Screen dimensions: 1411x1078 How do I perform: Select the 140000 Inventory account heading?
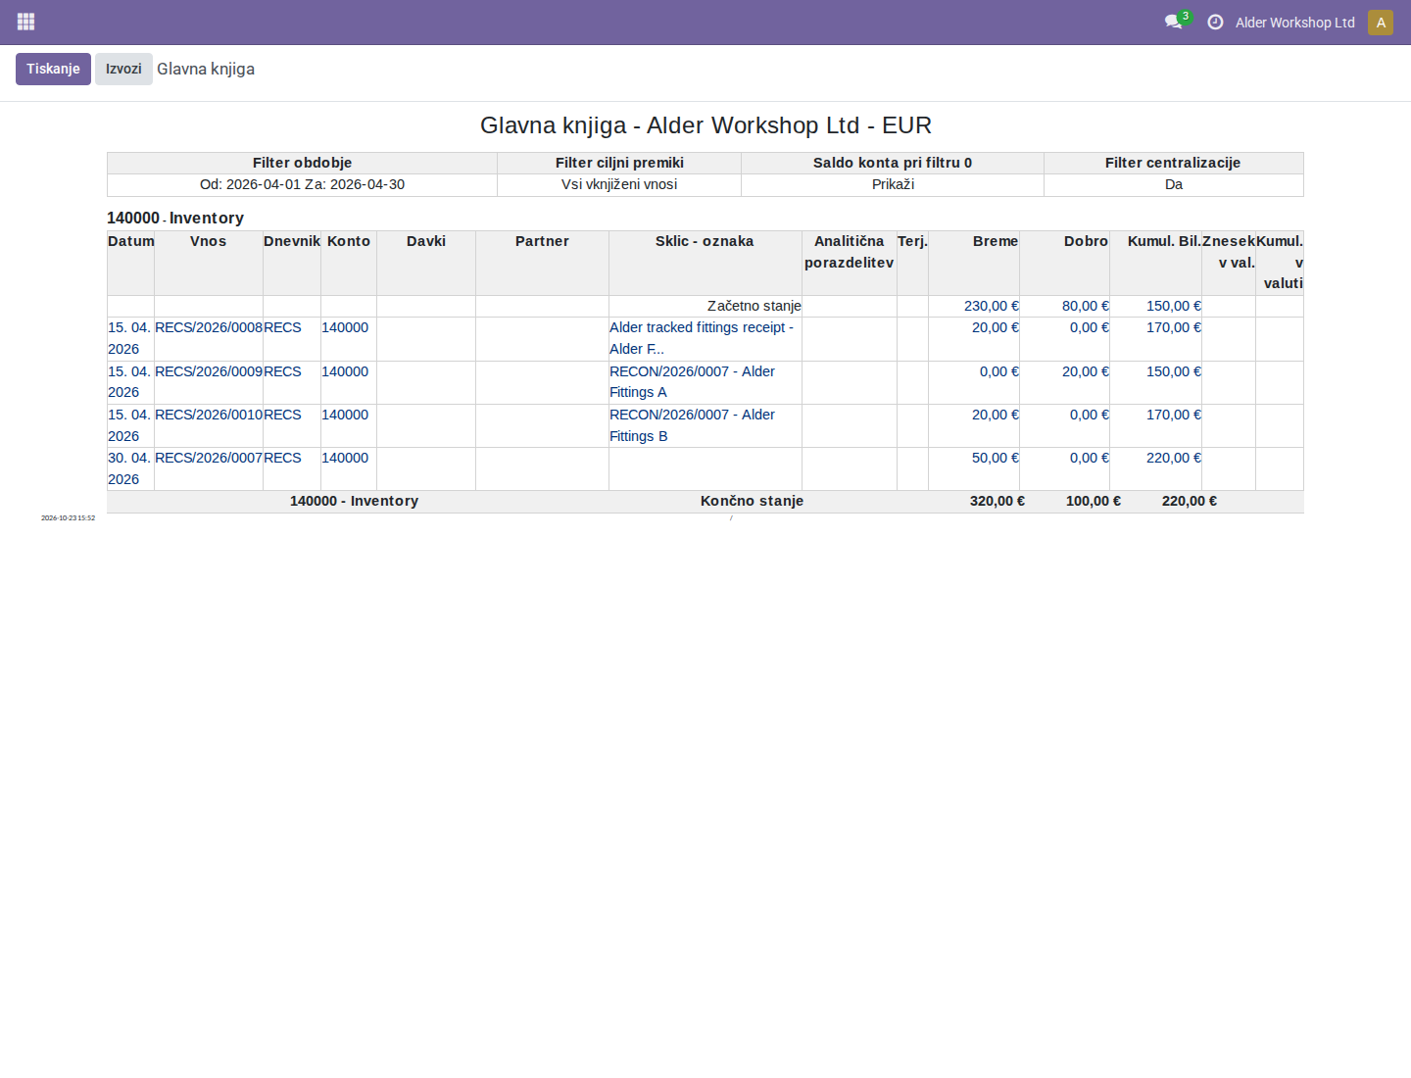(175, 218)
